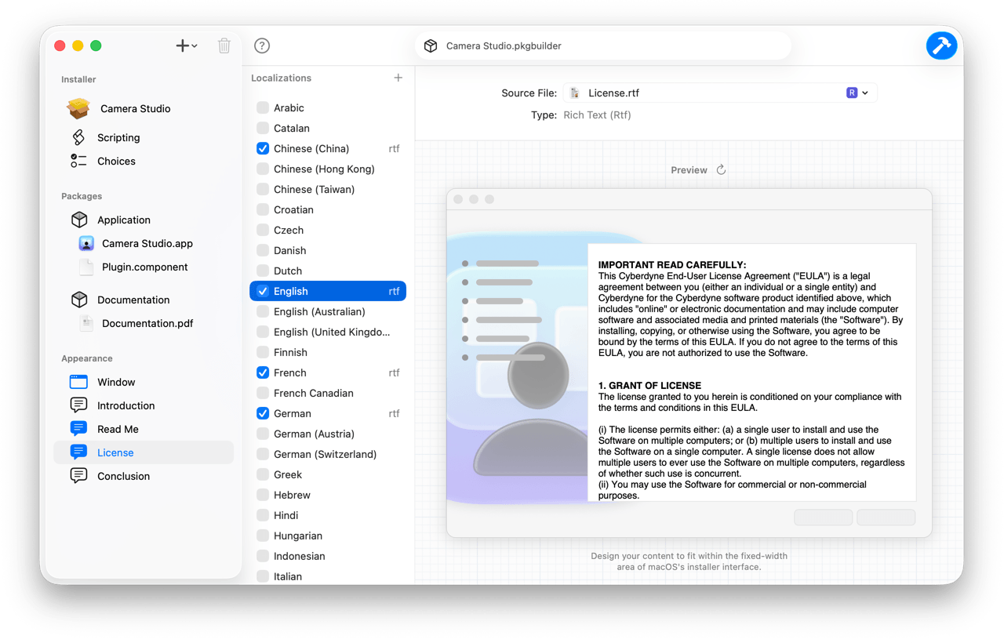1004x643 pixels.
Task: Enable the Arabic localization checkbox
Action: point(262,107)
